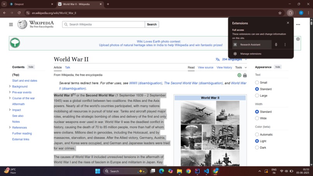This screenshot has height=176, width=313.
Task: Click the Extensions puzzle icon in the toolbar
Action: pos(290,13)
